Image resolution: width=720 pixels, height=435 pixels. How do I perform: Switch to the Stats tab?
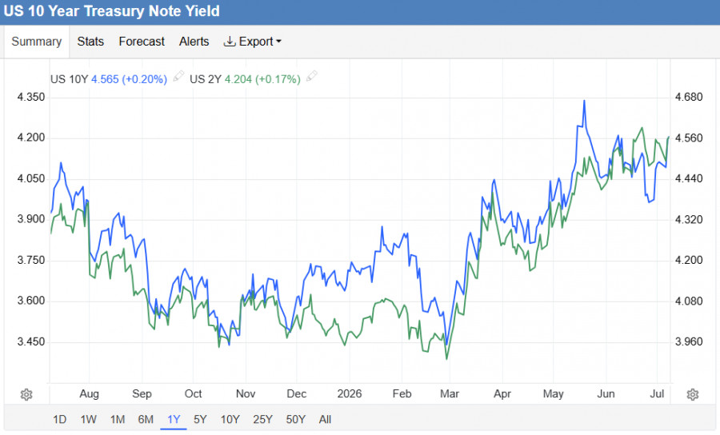(90, 42)
